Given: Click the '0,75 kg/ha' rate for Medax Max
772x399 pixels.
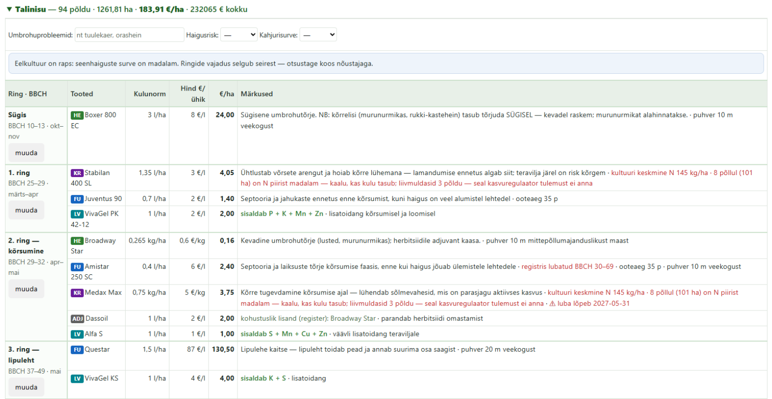Looking at the screenshot, I should (x=150, y=293).
